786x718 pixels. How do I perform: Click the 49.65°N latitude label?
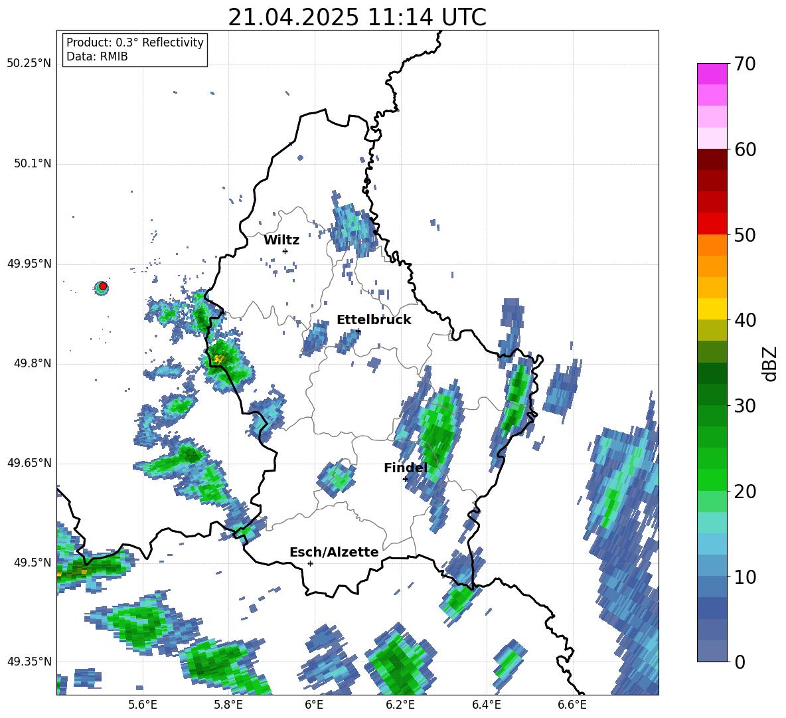pos(29,463)
